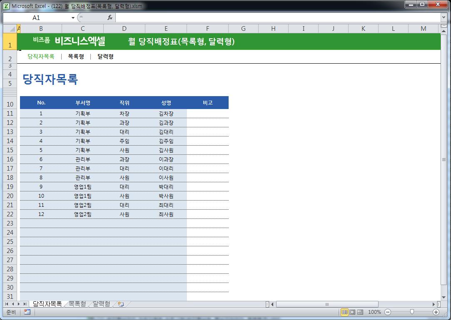Expand the formula bar
The image size is (451, 320).
[x=444, y=17]
